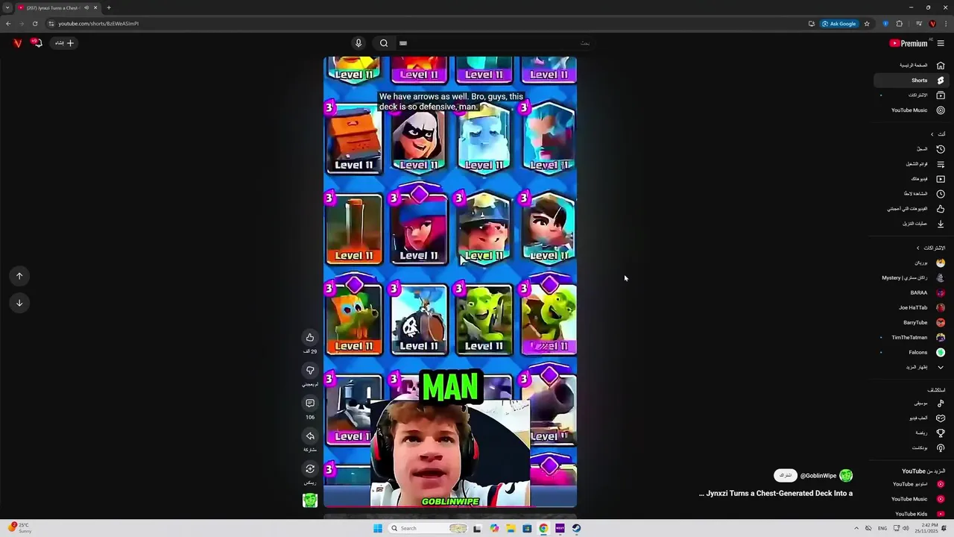Open the Create plus button
Screen dimensions: 954x537
[65, 43]
